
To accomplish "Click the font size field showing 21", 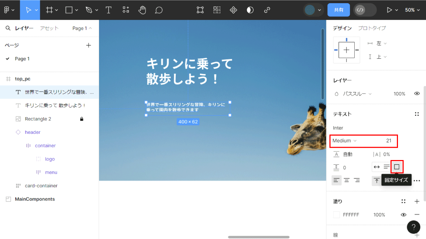I will [389, 141].
